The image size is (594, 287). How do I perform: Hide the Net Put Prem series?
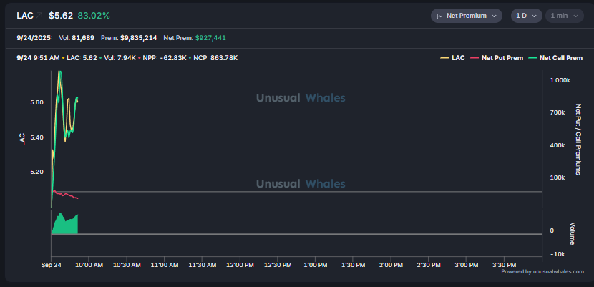[x=502, y=58]
